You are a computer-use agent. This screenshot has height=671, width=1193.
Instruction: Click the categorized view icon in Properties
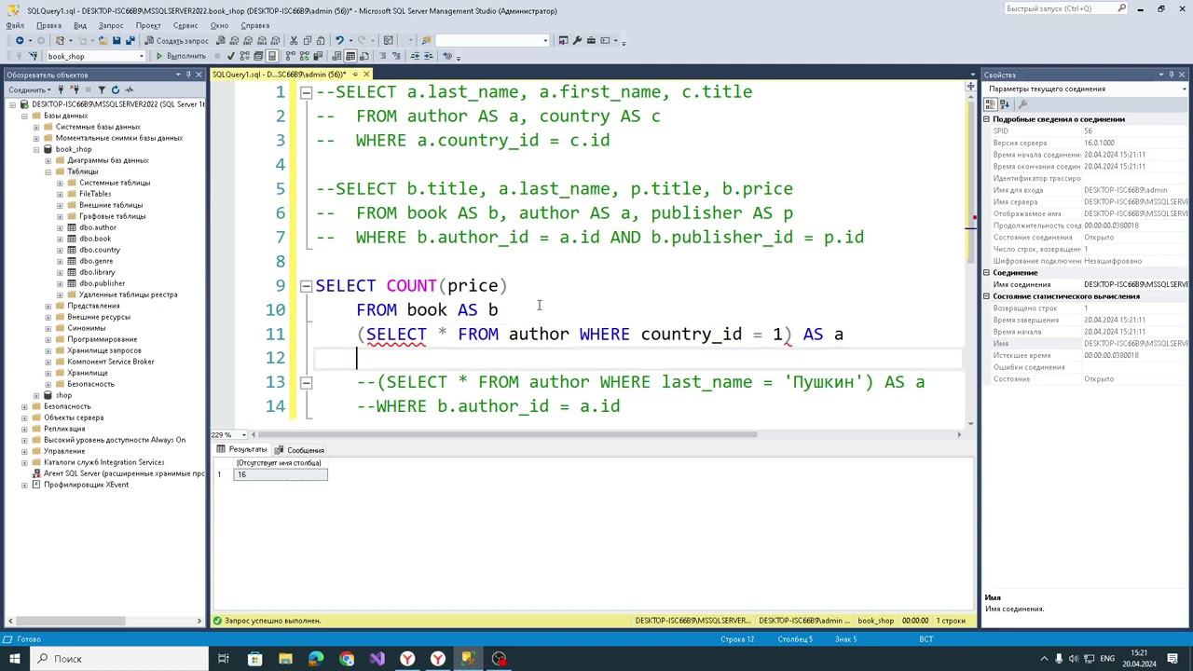pyautogui.click(x=992, y=104)
